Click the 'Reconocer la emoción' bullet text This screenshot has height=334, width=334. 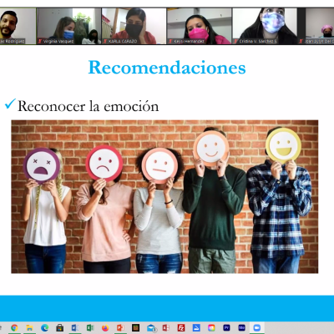[89, 106]
